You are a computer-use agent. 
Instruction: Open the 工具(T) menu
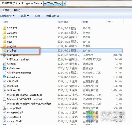click(x=6, y=10)
